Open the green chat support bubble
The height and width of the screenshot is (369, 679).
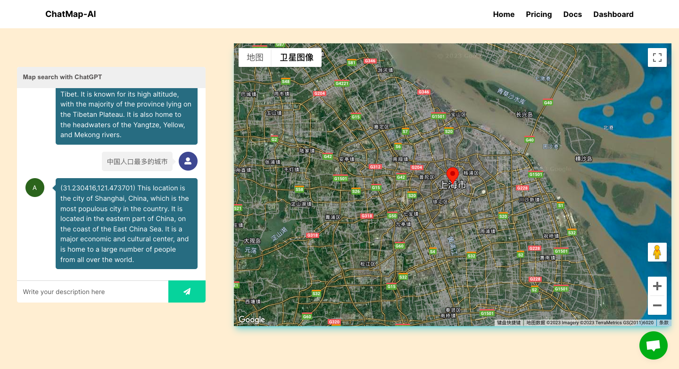point(654,345)
